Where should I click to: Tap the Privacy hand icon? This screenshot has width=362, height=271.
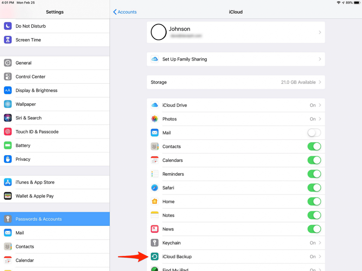point(8,159)
